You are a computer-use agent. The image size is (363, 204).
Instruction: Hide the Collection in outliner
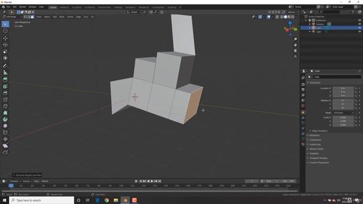pyautogui.click(x=360, y=20)
